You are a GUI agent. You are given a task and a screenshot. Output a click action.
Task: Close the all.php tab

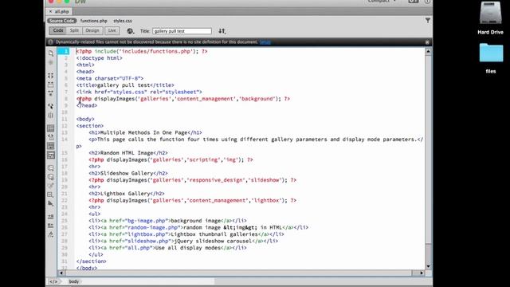coord(50,11)
